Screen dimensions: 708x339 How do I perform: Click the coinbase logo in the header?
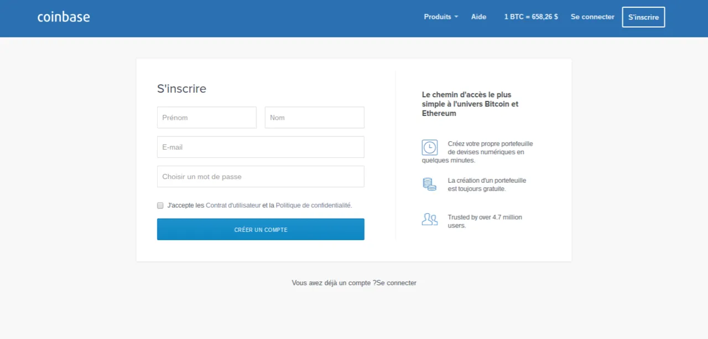(64, 17)
